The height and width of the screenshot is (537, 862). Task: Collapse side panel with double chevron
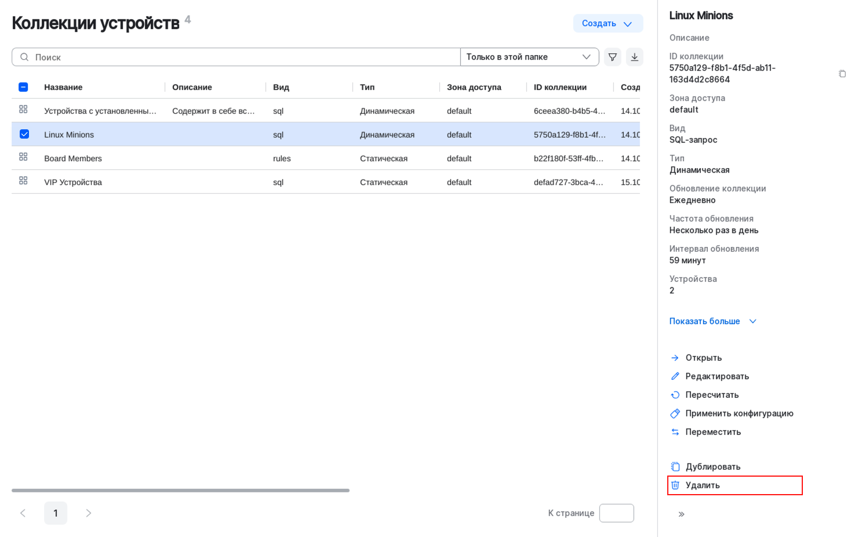[x=681, y=514]
